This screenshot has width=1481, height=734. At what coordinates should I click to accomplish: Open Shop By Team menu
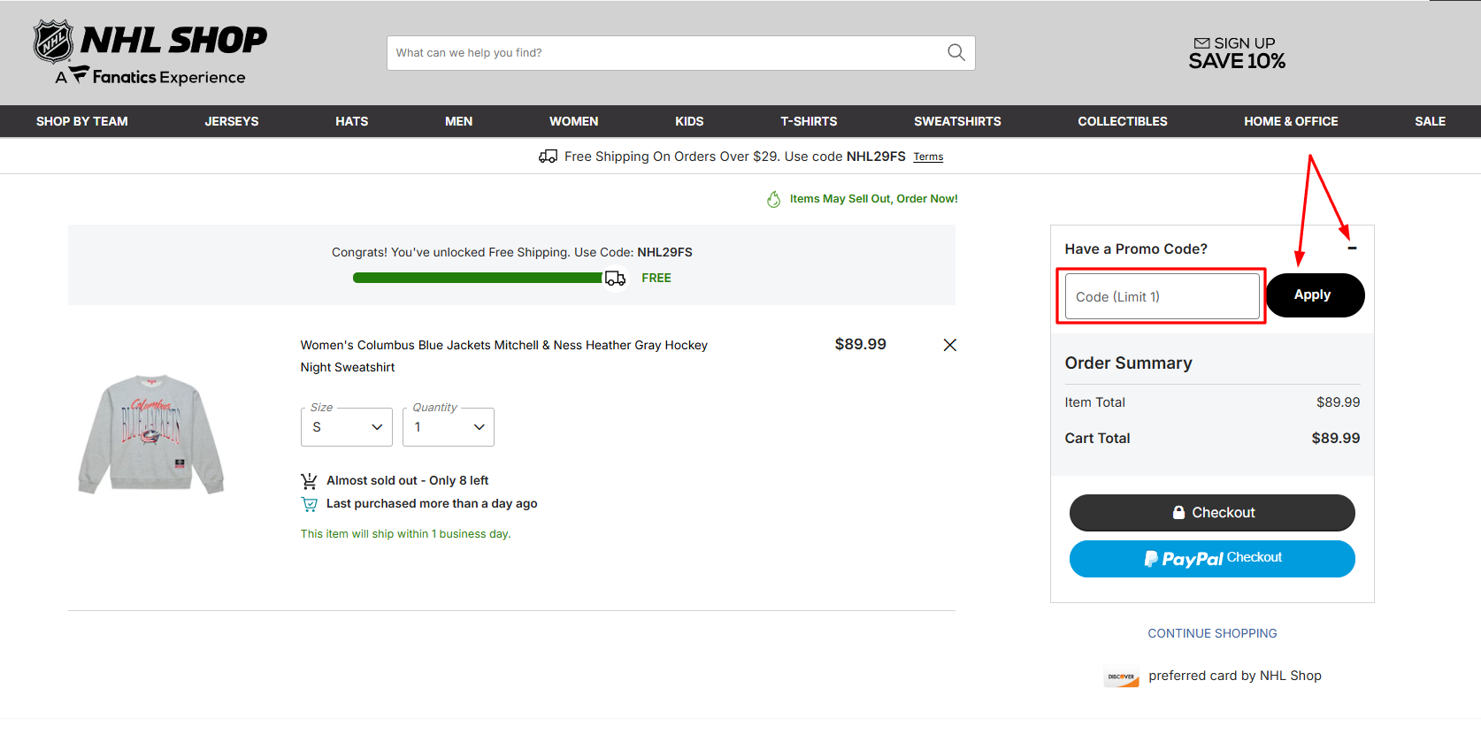[x=82, y=121]
